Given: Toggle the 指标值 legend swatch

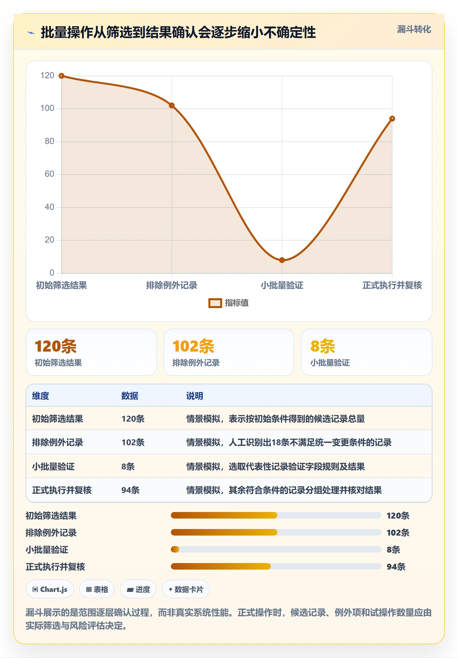Looking at the screenshot, I should [215, 303].
